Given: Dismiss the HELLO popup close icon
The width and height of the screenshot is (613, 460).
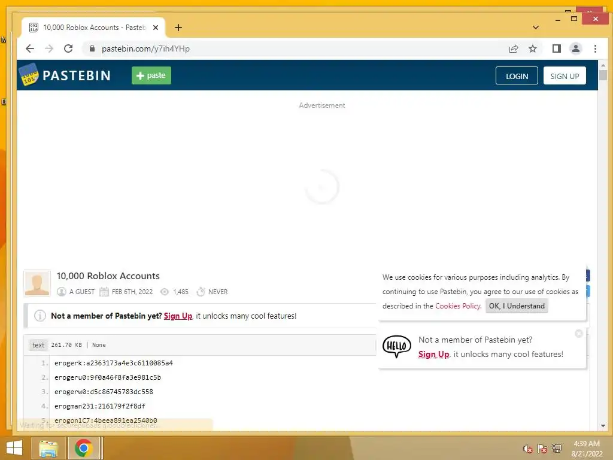Looking at the screenshot, I should pyautogui.click(x=579, y=333).
